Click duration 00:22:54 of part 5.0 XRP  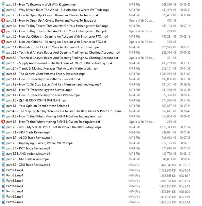185,127
